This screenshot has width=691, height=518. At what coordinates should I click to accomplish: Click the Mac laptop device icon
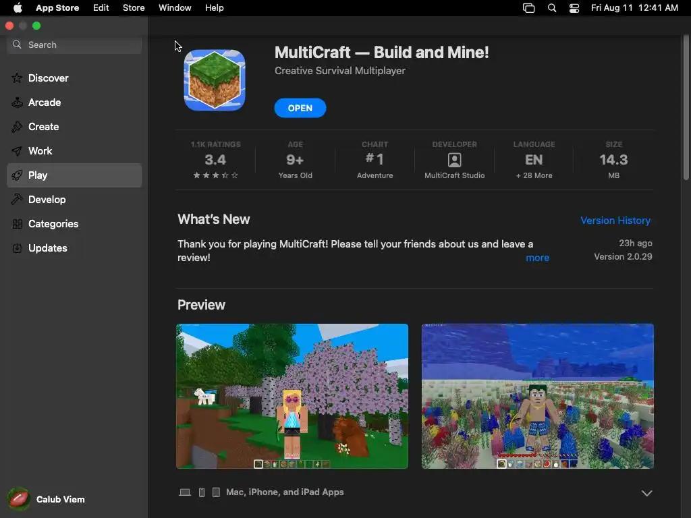(x=185, y=492)
